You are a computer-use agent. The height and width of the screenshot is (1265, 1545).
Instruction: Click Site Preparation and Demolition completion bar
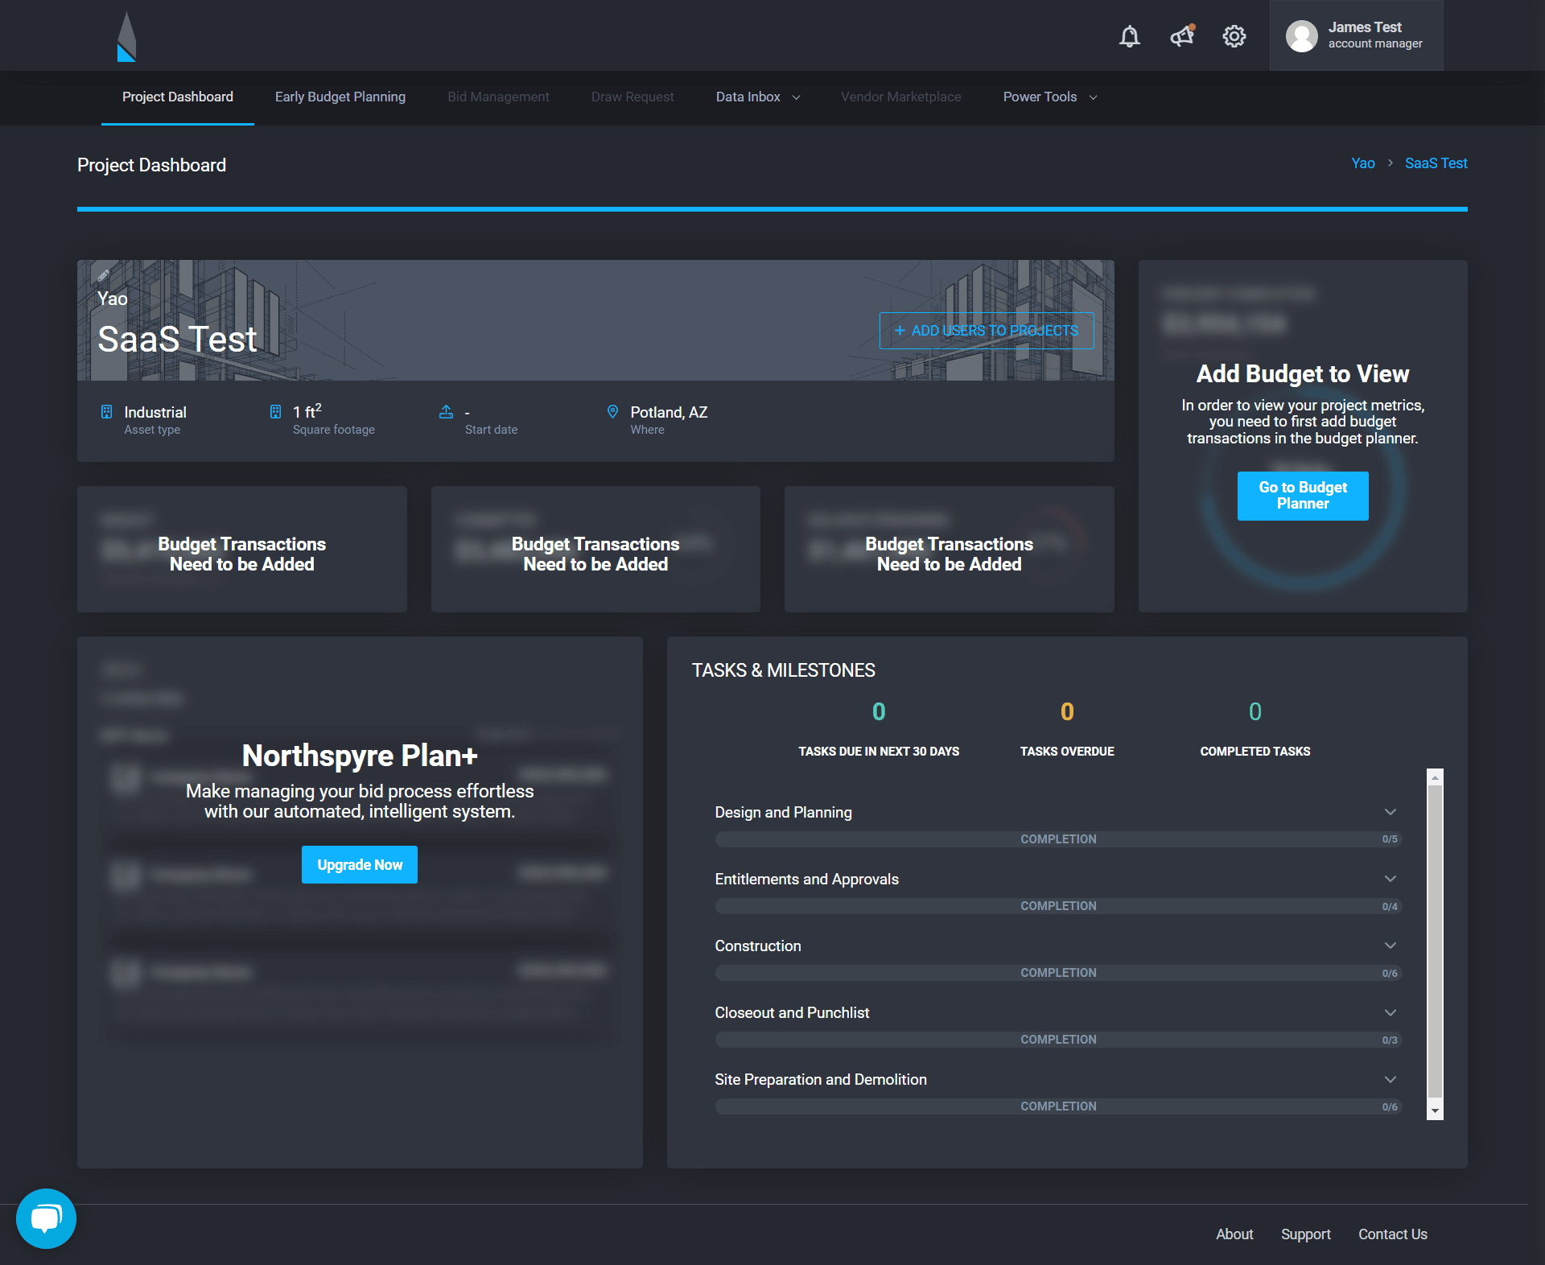1058,1106
